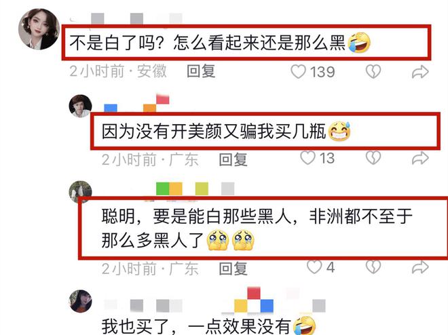The image size is (448, 335).
Task: Open the avatar beside the 聪明 reply
Action: (x=81, y=191)
